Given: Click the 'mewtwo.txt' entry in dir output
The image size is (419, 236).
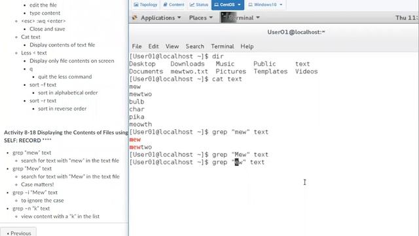Looking at the screenshot, I should point(189,71).
